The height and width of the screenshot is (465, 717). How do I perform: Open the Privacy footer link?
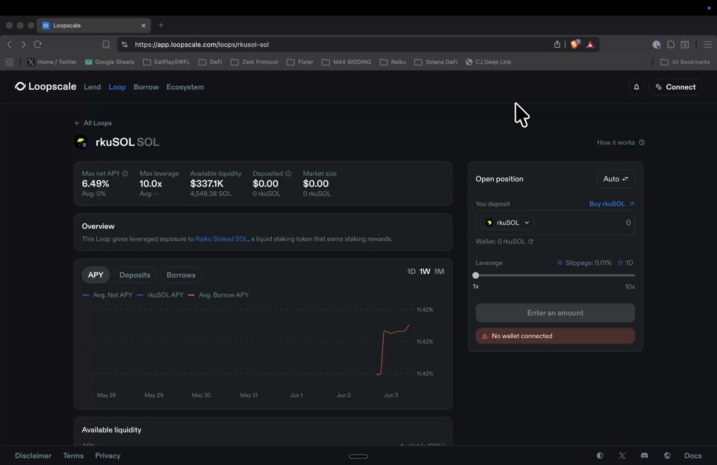[x=108, y=455]
